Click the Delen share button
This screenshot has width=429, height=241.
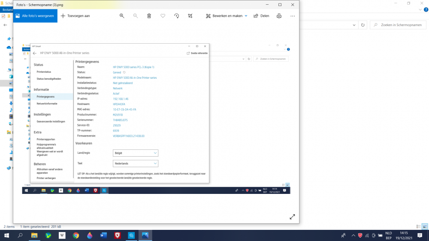261,16
